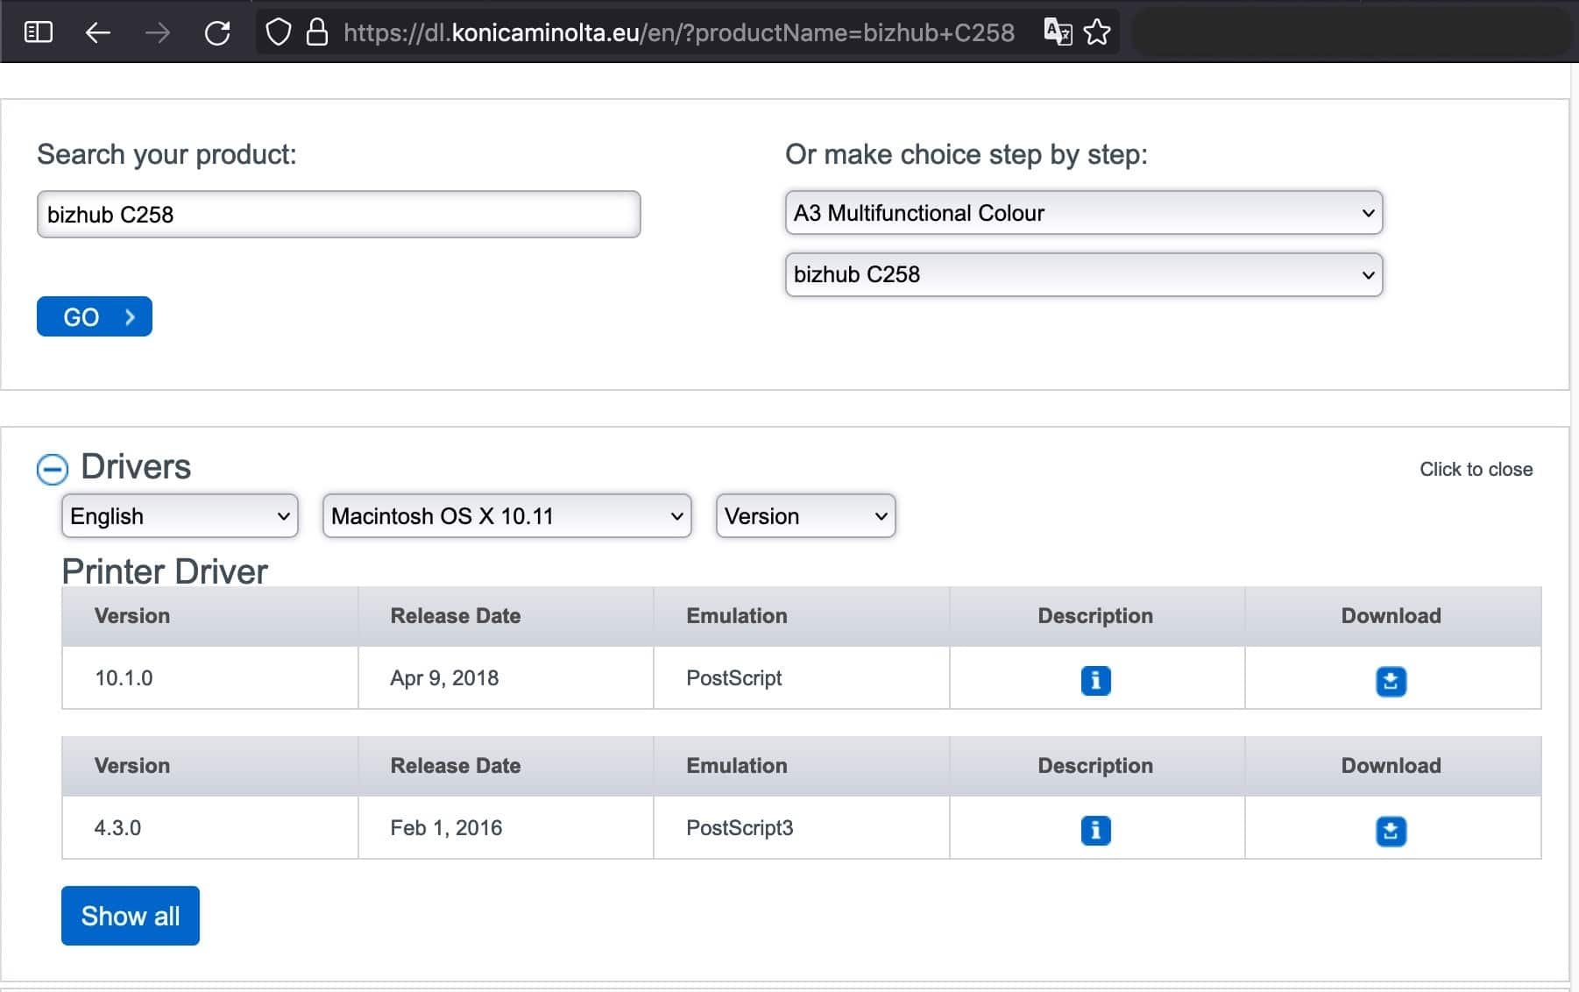Select the version cell '10.1.0'
The width and height of the screenshot is (1579, 992).
coord(124,678)
